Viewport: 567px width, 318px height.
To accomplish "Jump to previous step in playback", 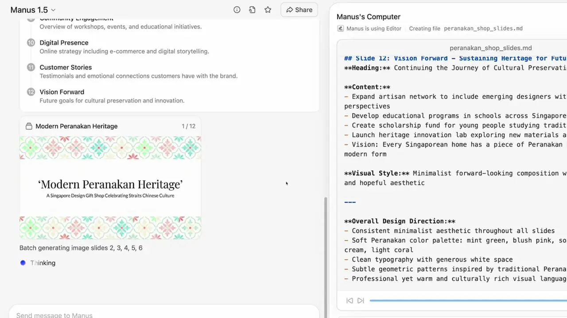I will tap(350, 300).
